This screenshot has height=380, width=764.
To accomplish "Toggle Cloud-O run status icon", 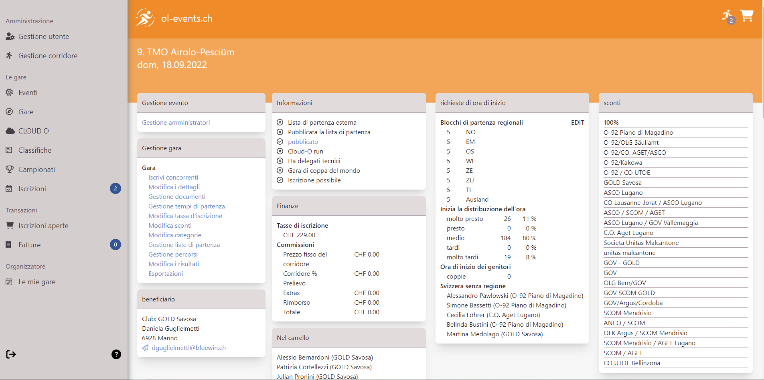I will [280, 151].
